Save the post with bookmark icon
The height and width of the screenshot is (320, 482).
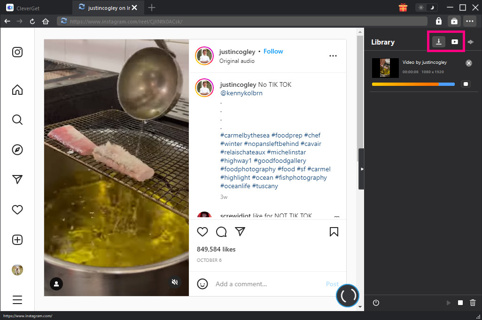[x=334, y=232]
